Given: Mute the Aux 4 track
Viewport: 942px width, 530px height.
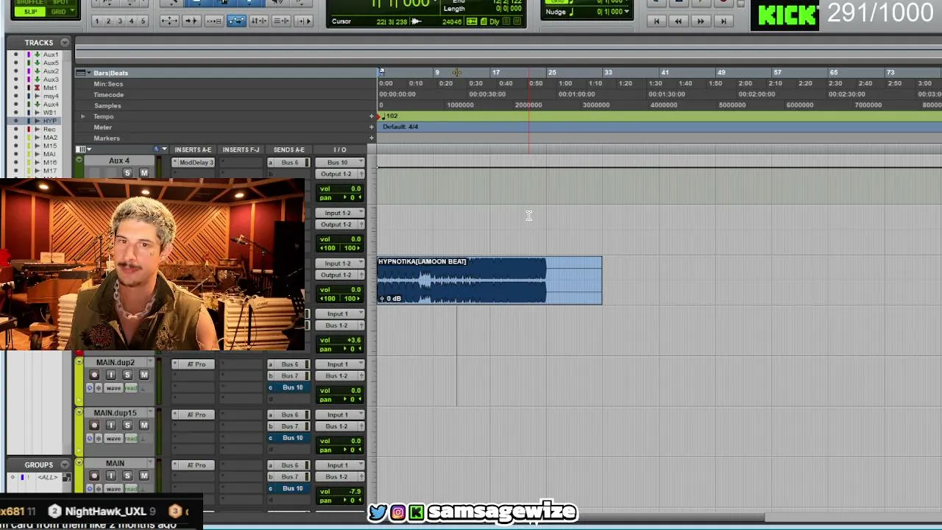Looking at the screenshot, I should (x=144, y=173).
